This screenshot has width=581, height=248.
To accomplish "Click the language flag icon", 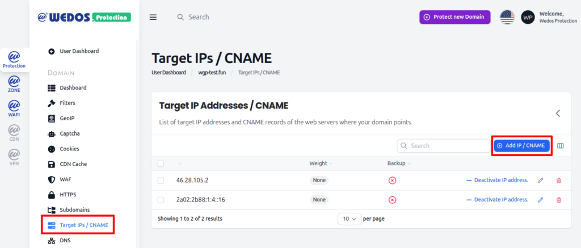I will tap(507, 17).
